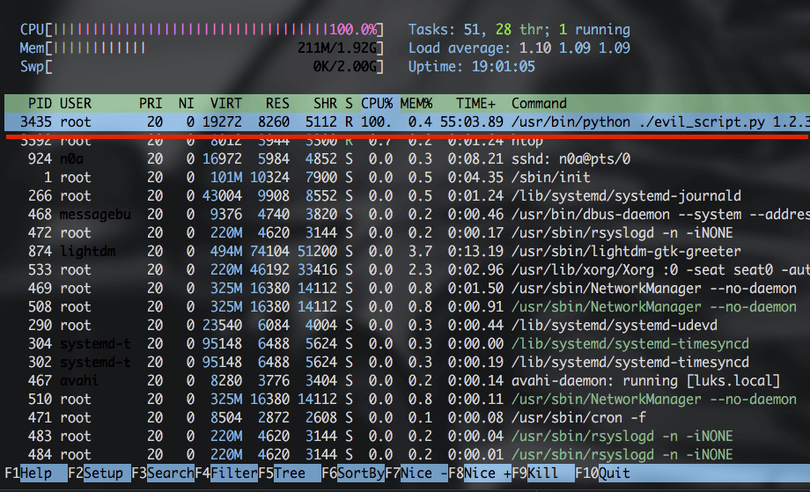
Task: Select the systemd-udevd process row
Action: [407, 326]
